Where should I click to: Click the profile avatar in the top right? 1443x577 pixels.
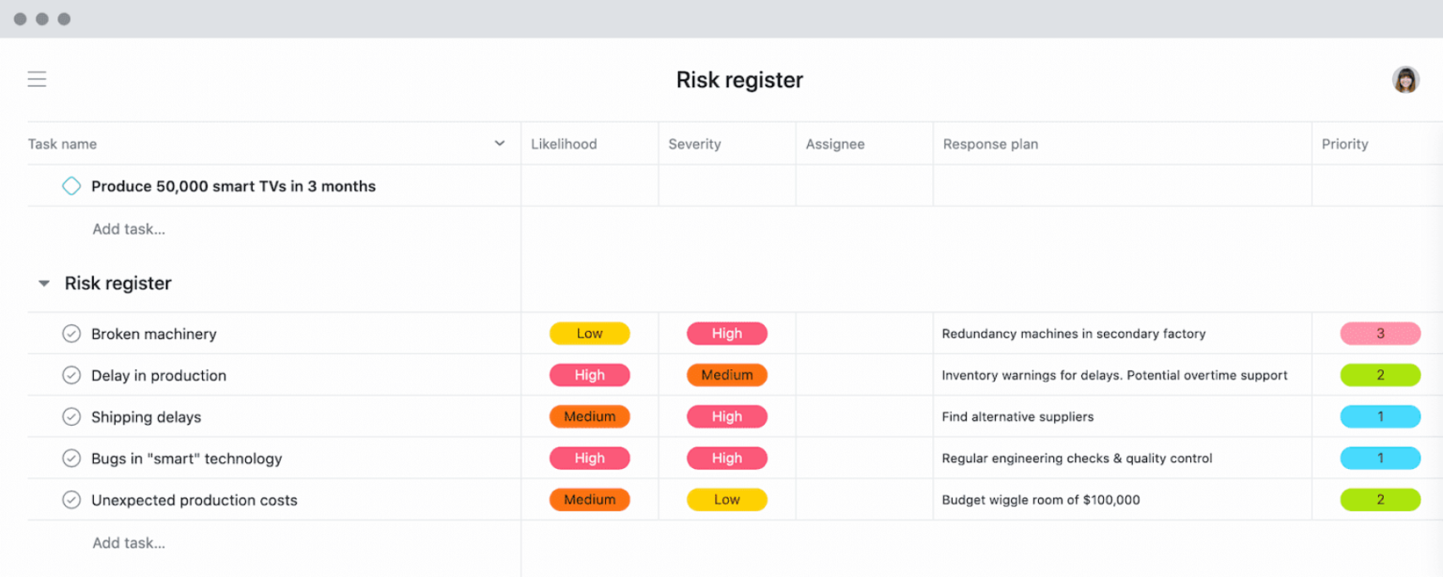click(1405, 80)
